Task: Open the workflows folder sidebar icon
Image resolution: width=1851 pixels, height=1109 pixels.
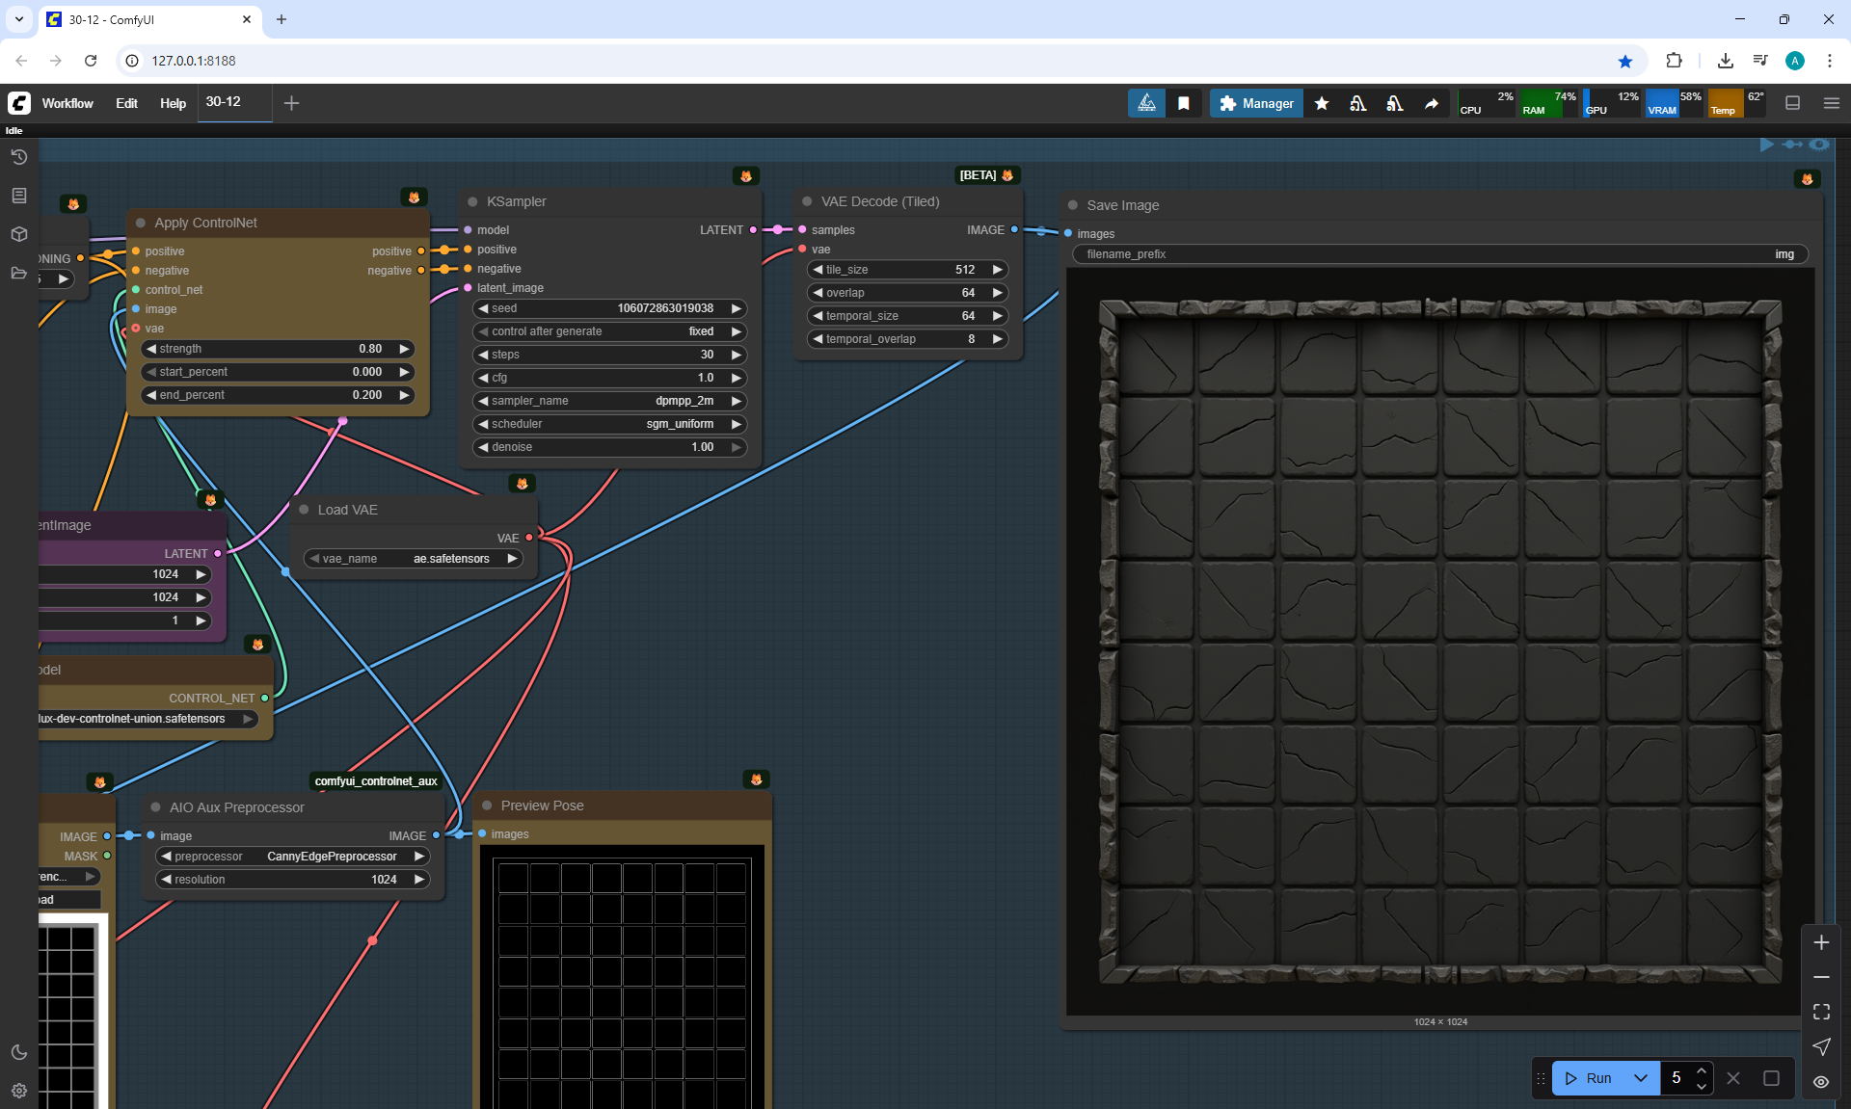Action: [18, 273]
